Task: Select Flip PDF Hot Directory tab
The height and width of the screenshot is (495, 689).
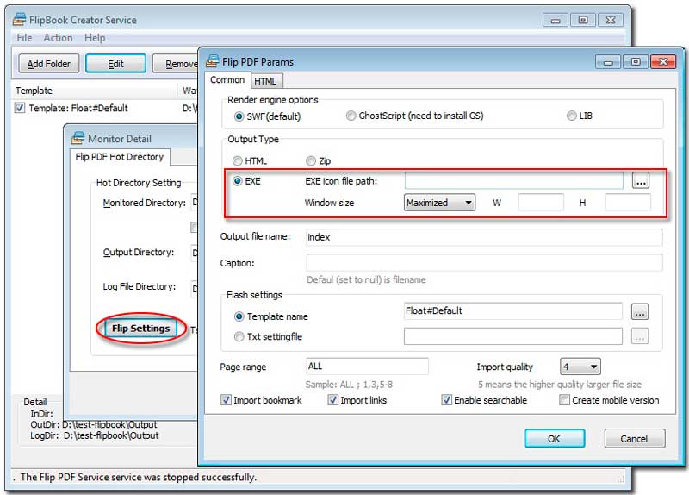Action: (x=120, y=157)
